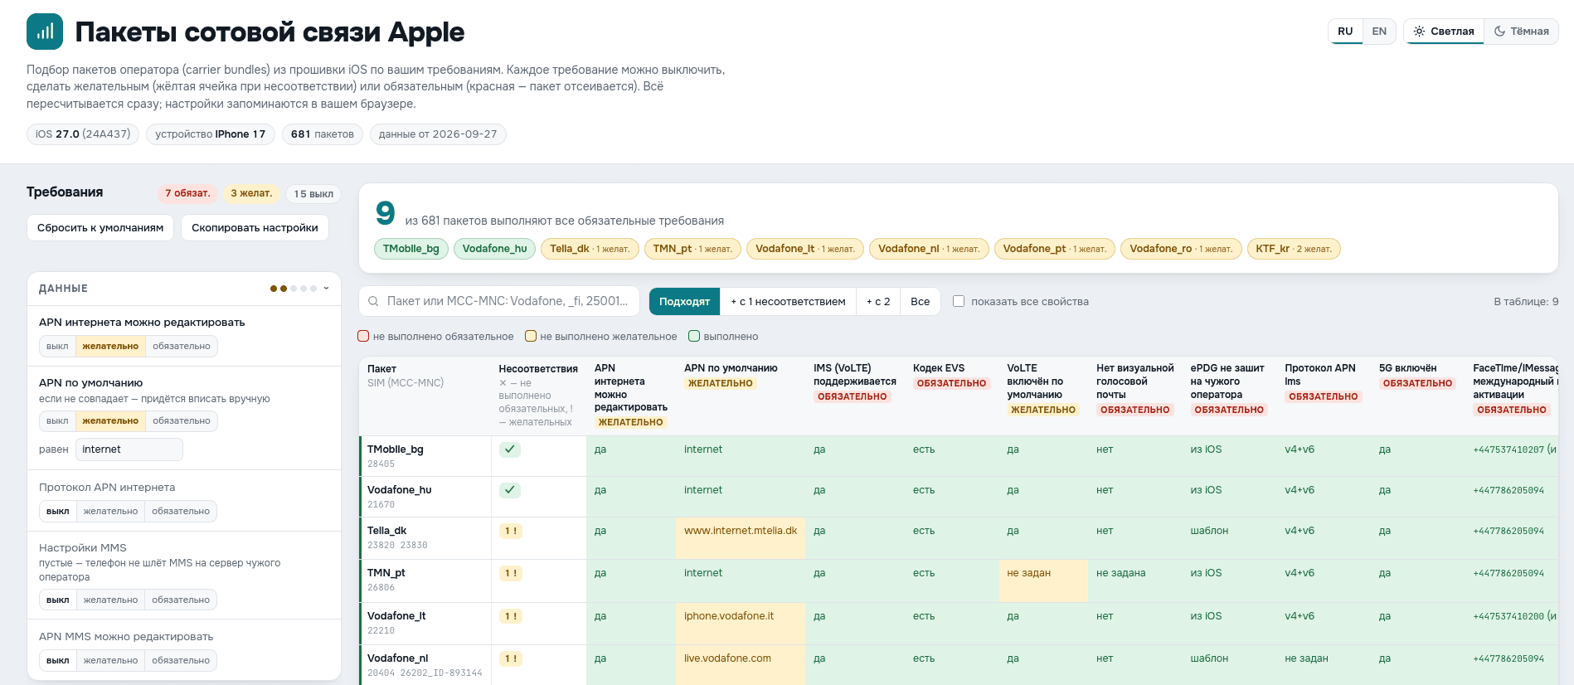Click the "1 !" mismatch badge for Vodafone_it
This screenshot has width=1574, height=685.
click(x=510, y=616)
